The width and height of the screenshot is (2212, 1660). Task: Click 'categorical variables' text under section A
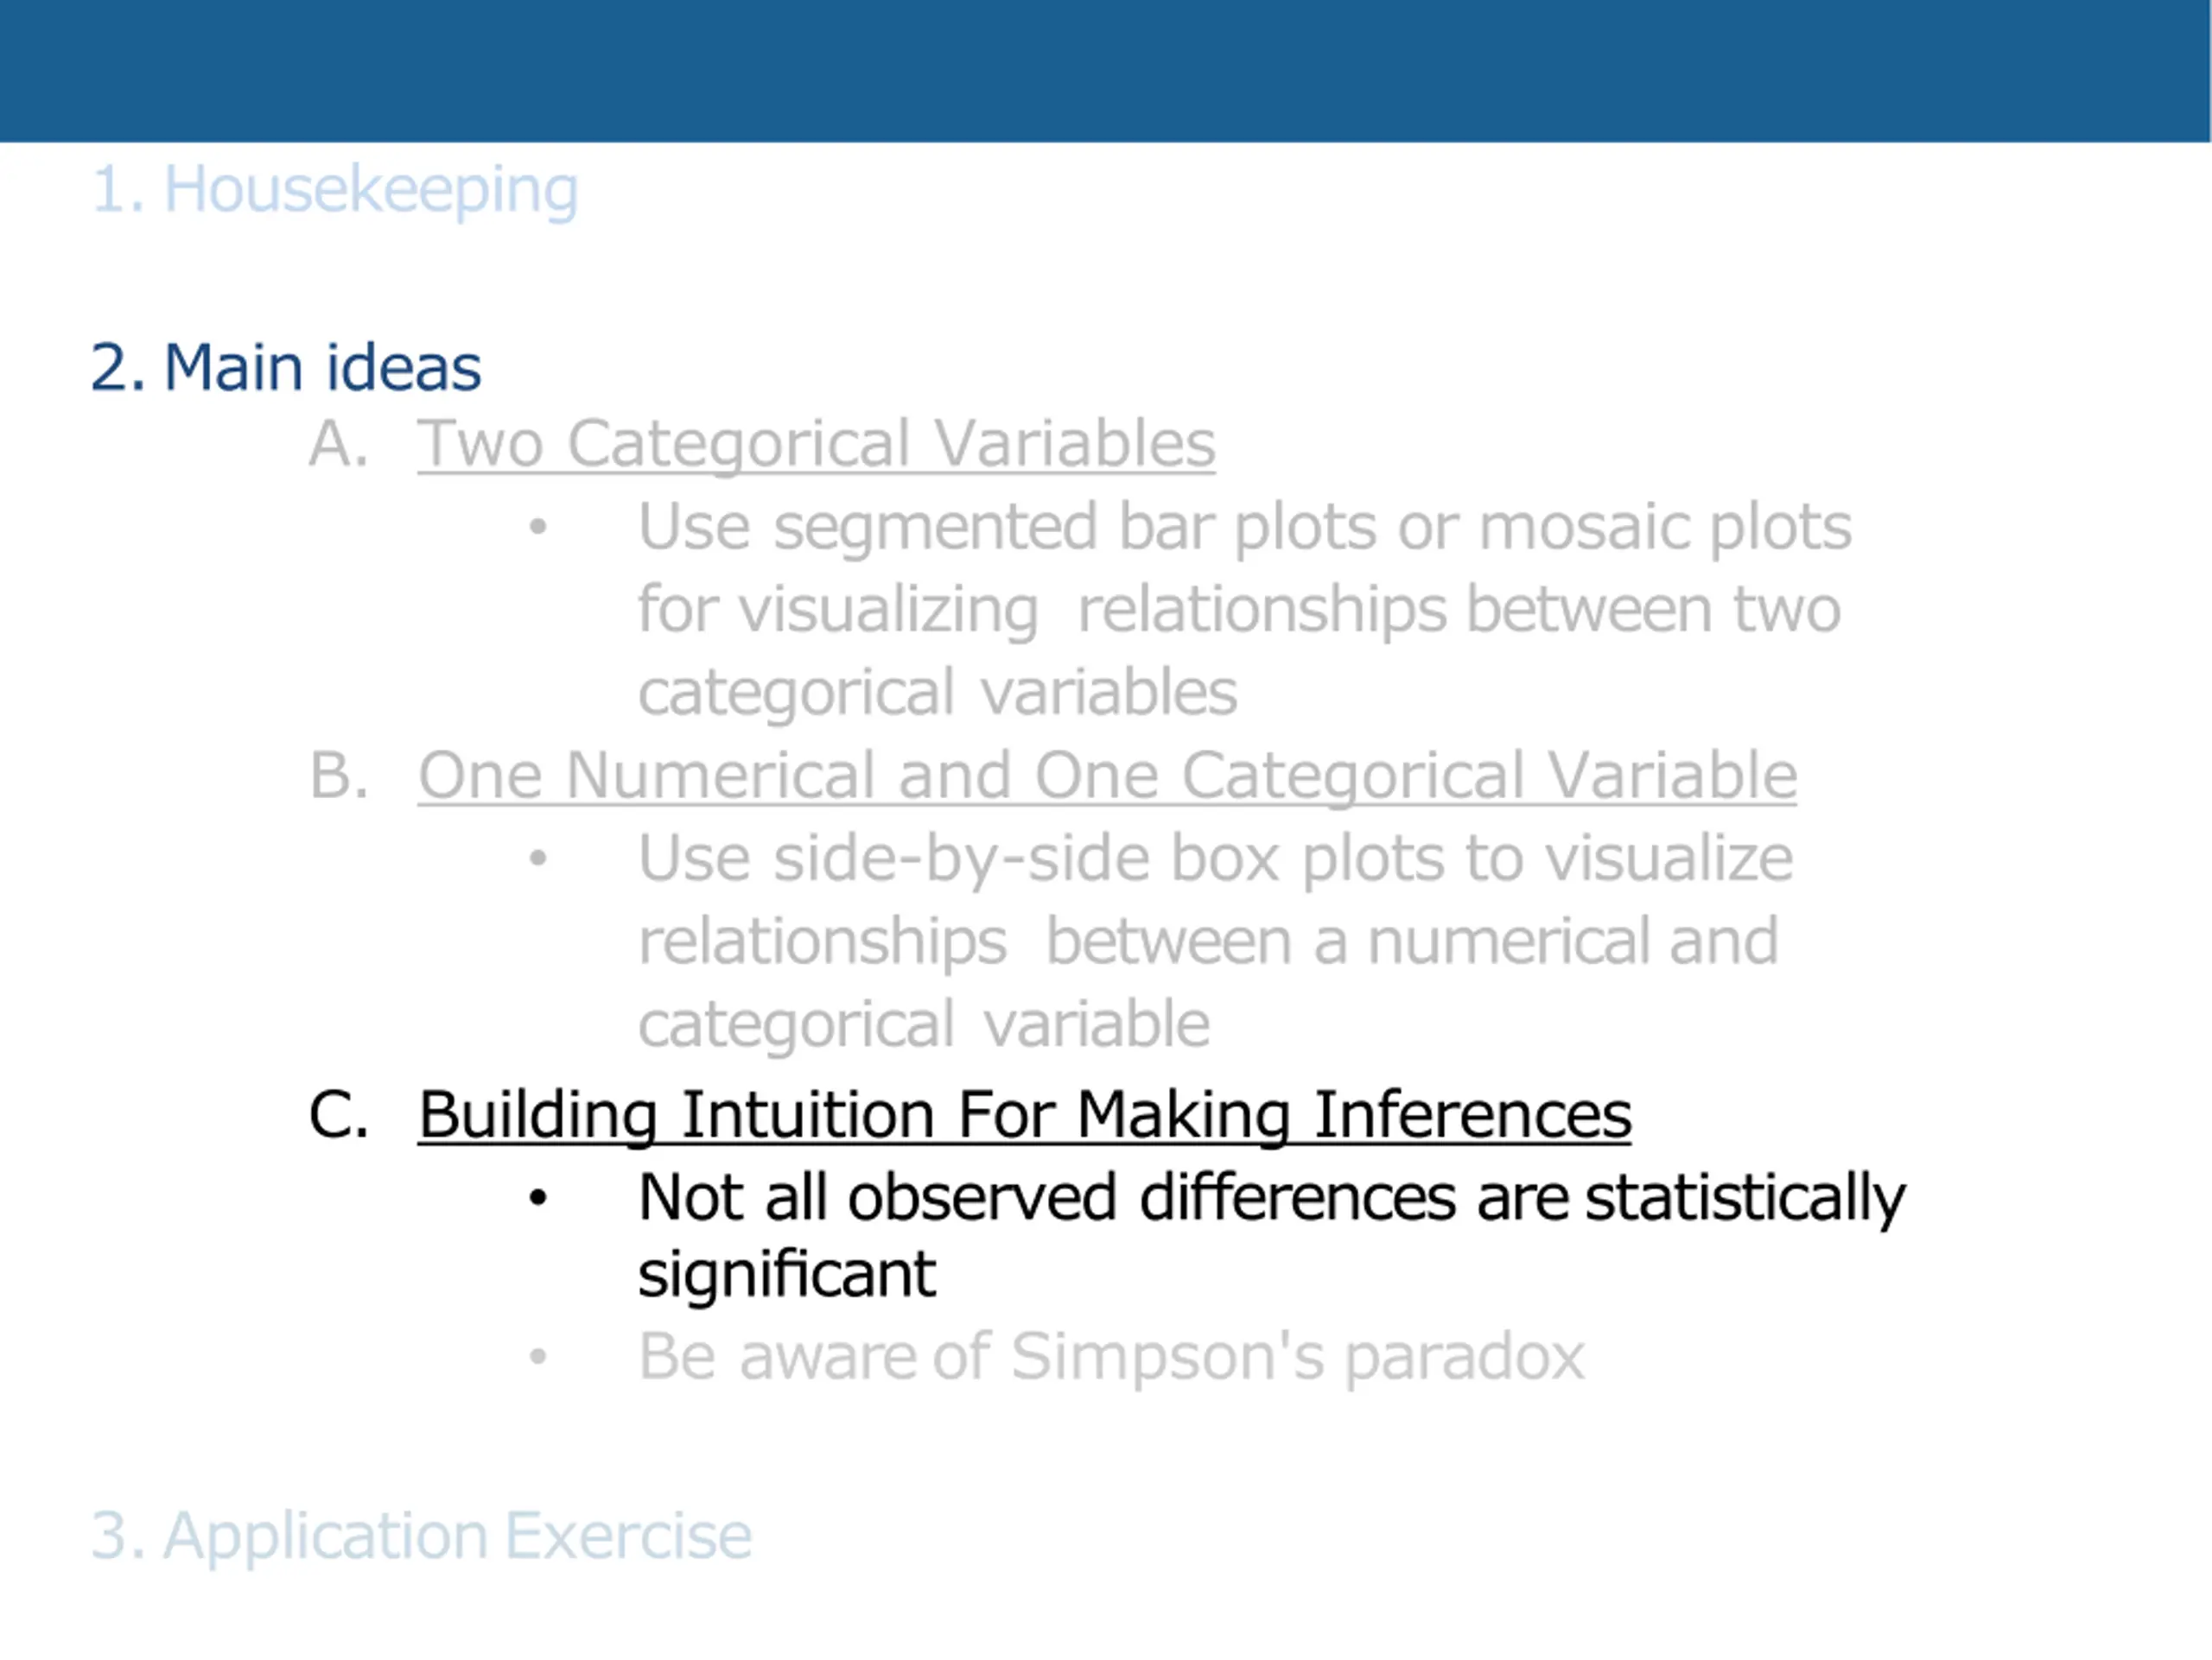[x=938, y=693]
